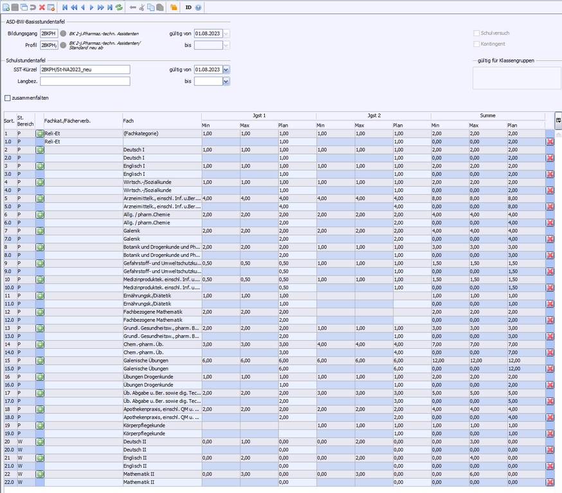This screenshot has width=562, height=493.
Task: Click the ID toolbar button
Action: pos(188,7)
